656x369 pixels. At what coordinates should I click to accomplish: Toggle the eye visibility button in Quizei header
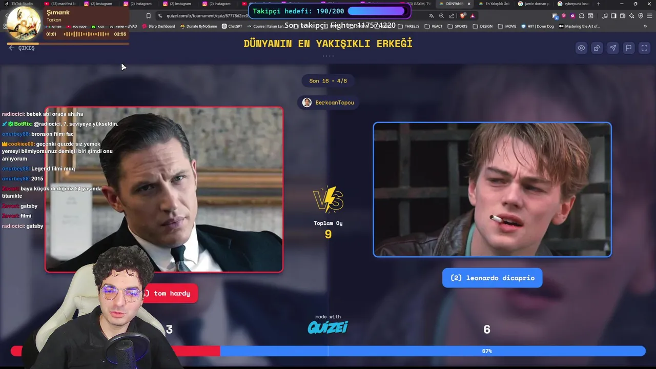pyautogui.click(x=581, y=48)
